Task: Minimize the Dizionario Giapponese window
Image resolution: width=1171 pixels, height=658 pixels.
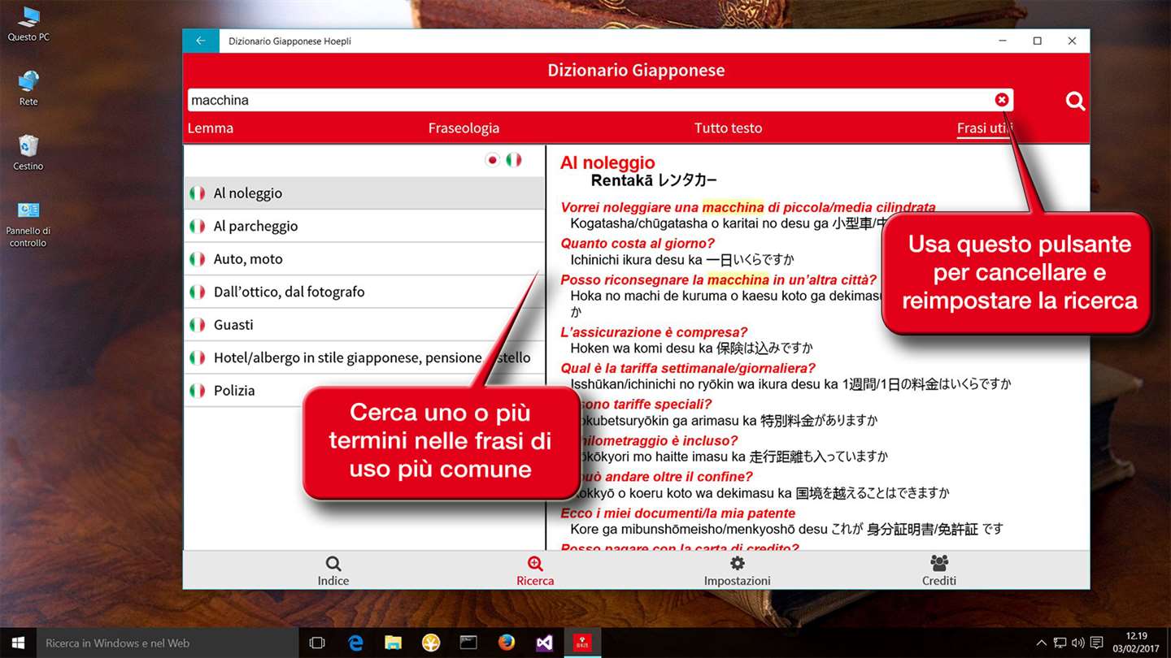Action: [1002, 41]
